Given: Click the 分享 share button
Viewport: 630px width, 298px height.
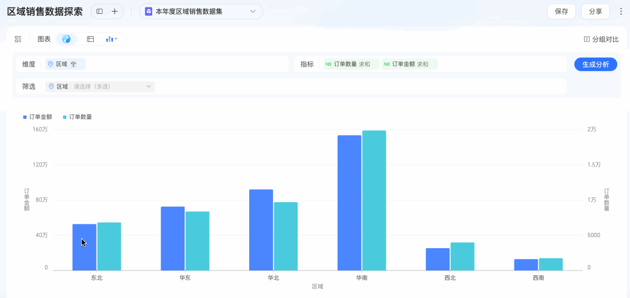Looking at the screenshot, I should 596,12.
